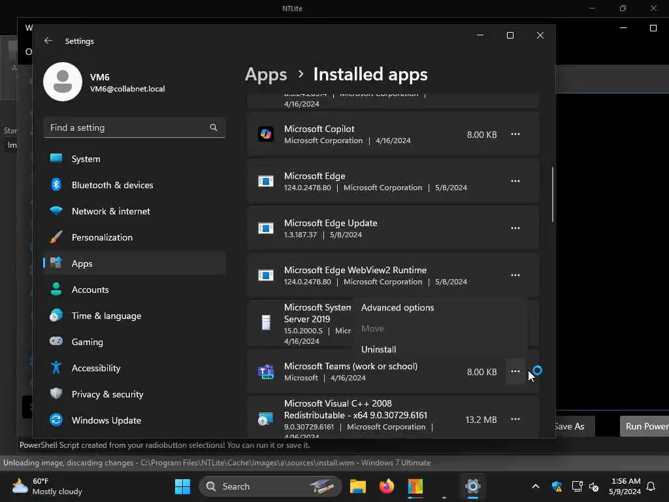Click the Edge WebView2 Runtime app icon
Image resolution: width=669 pixels, height=502 pixels.
[266, 275]
